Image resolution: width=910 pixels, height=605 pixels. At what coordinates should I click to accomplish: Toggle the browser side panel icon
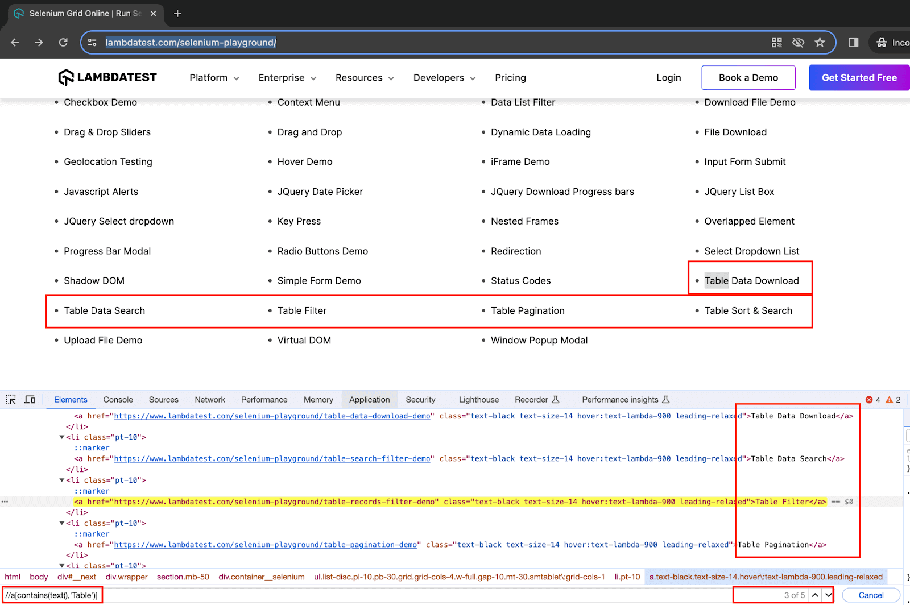pos(853,43)
